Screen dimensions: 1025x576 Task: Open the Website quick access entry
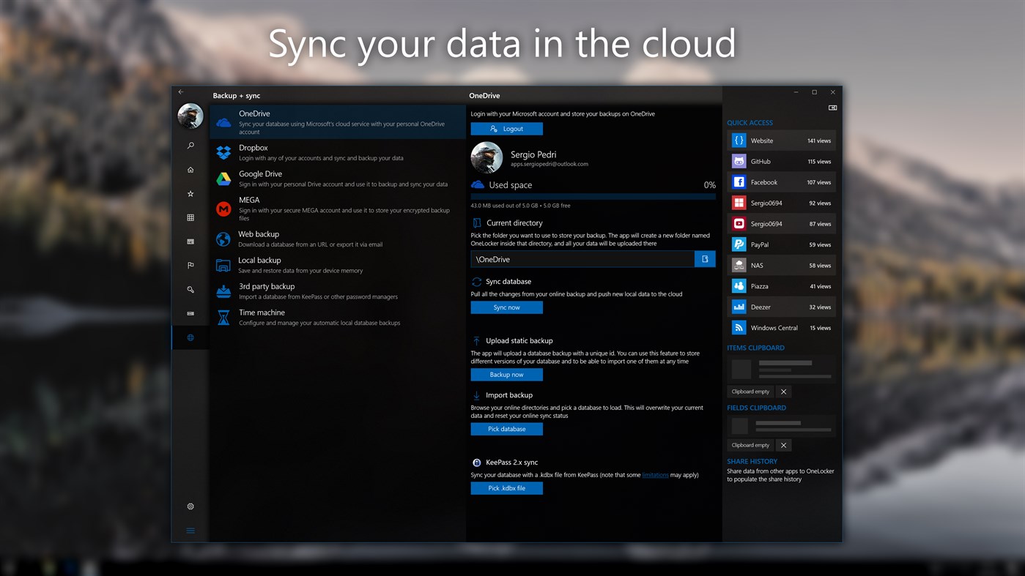(x=781, y=141)
